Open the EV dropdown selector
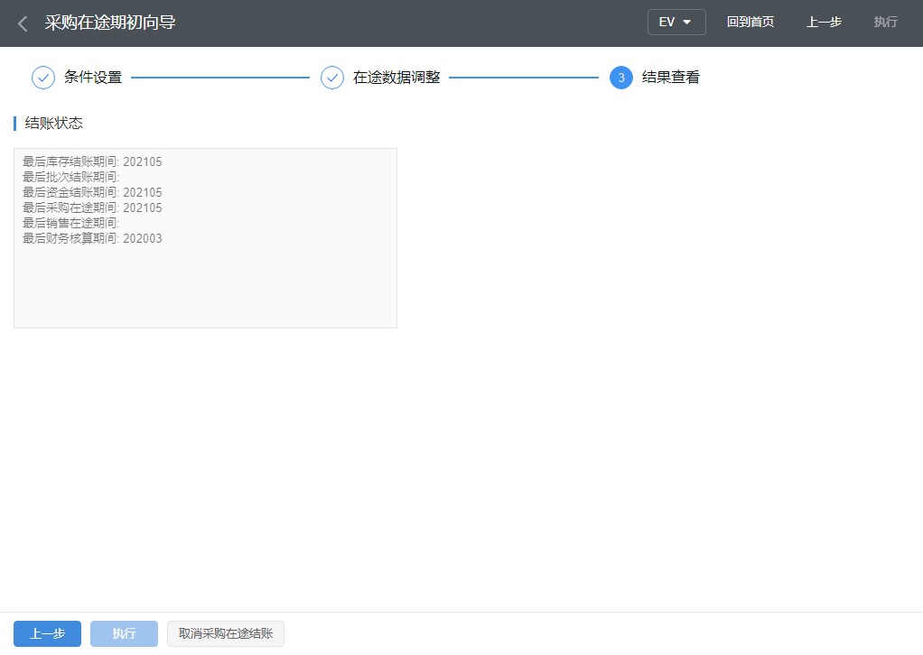The width and height of the screenshot is (923, 655). coord(676,23)
